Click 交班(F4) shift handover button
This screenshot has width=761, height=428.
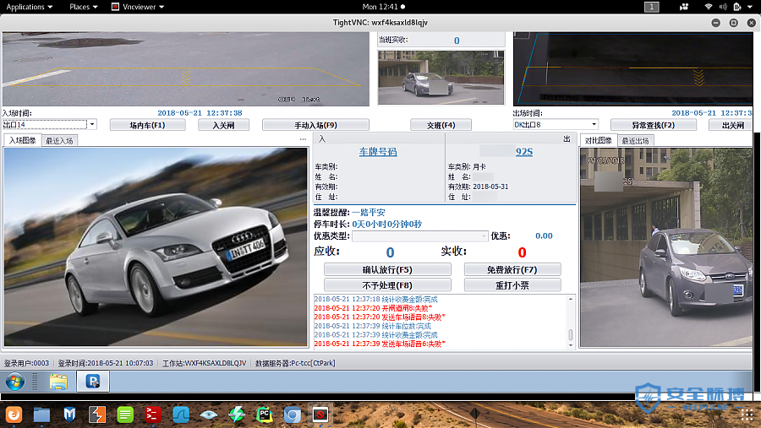click(441, 125)
